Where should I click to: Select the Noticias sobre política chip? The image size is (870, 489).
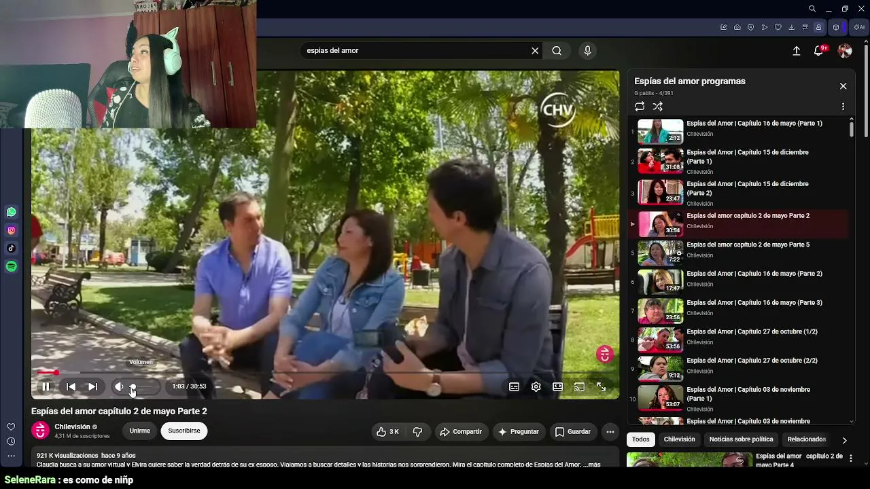tap(742, 439)
